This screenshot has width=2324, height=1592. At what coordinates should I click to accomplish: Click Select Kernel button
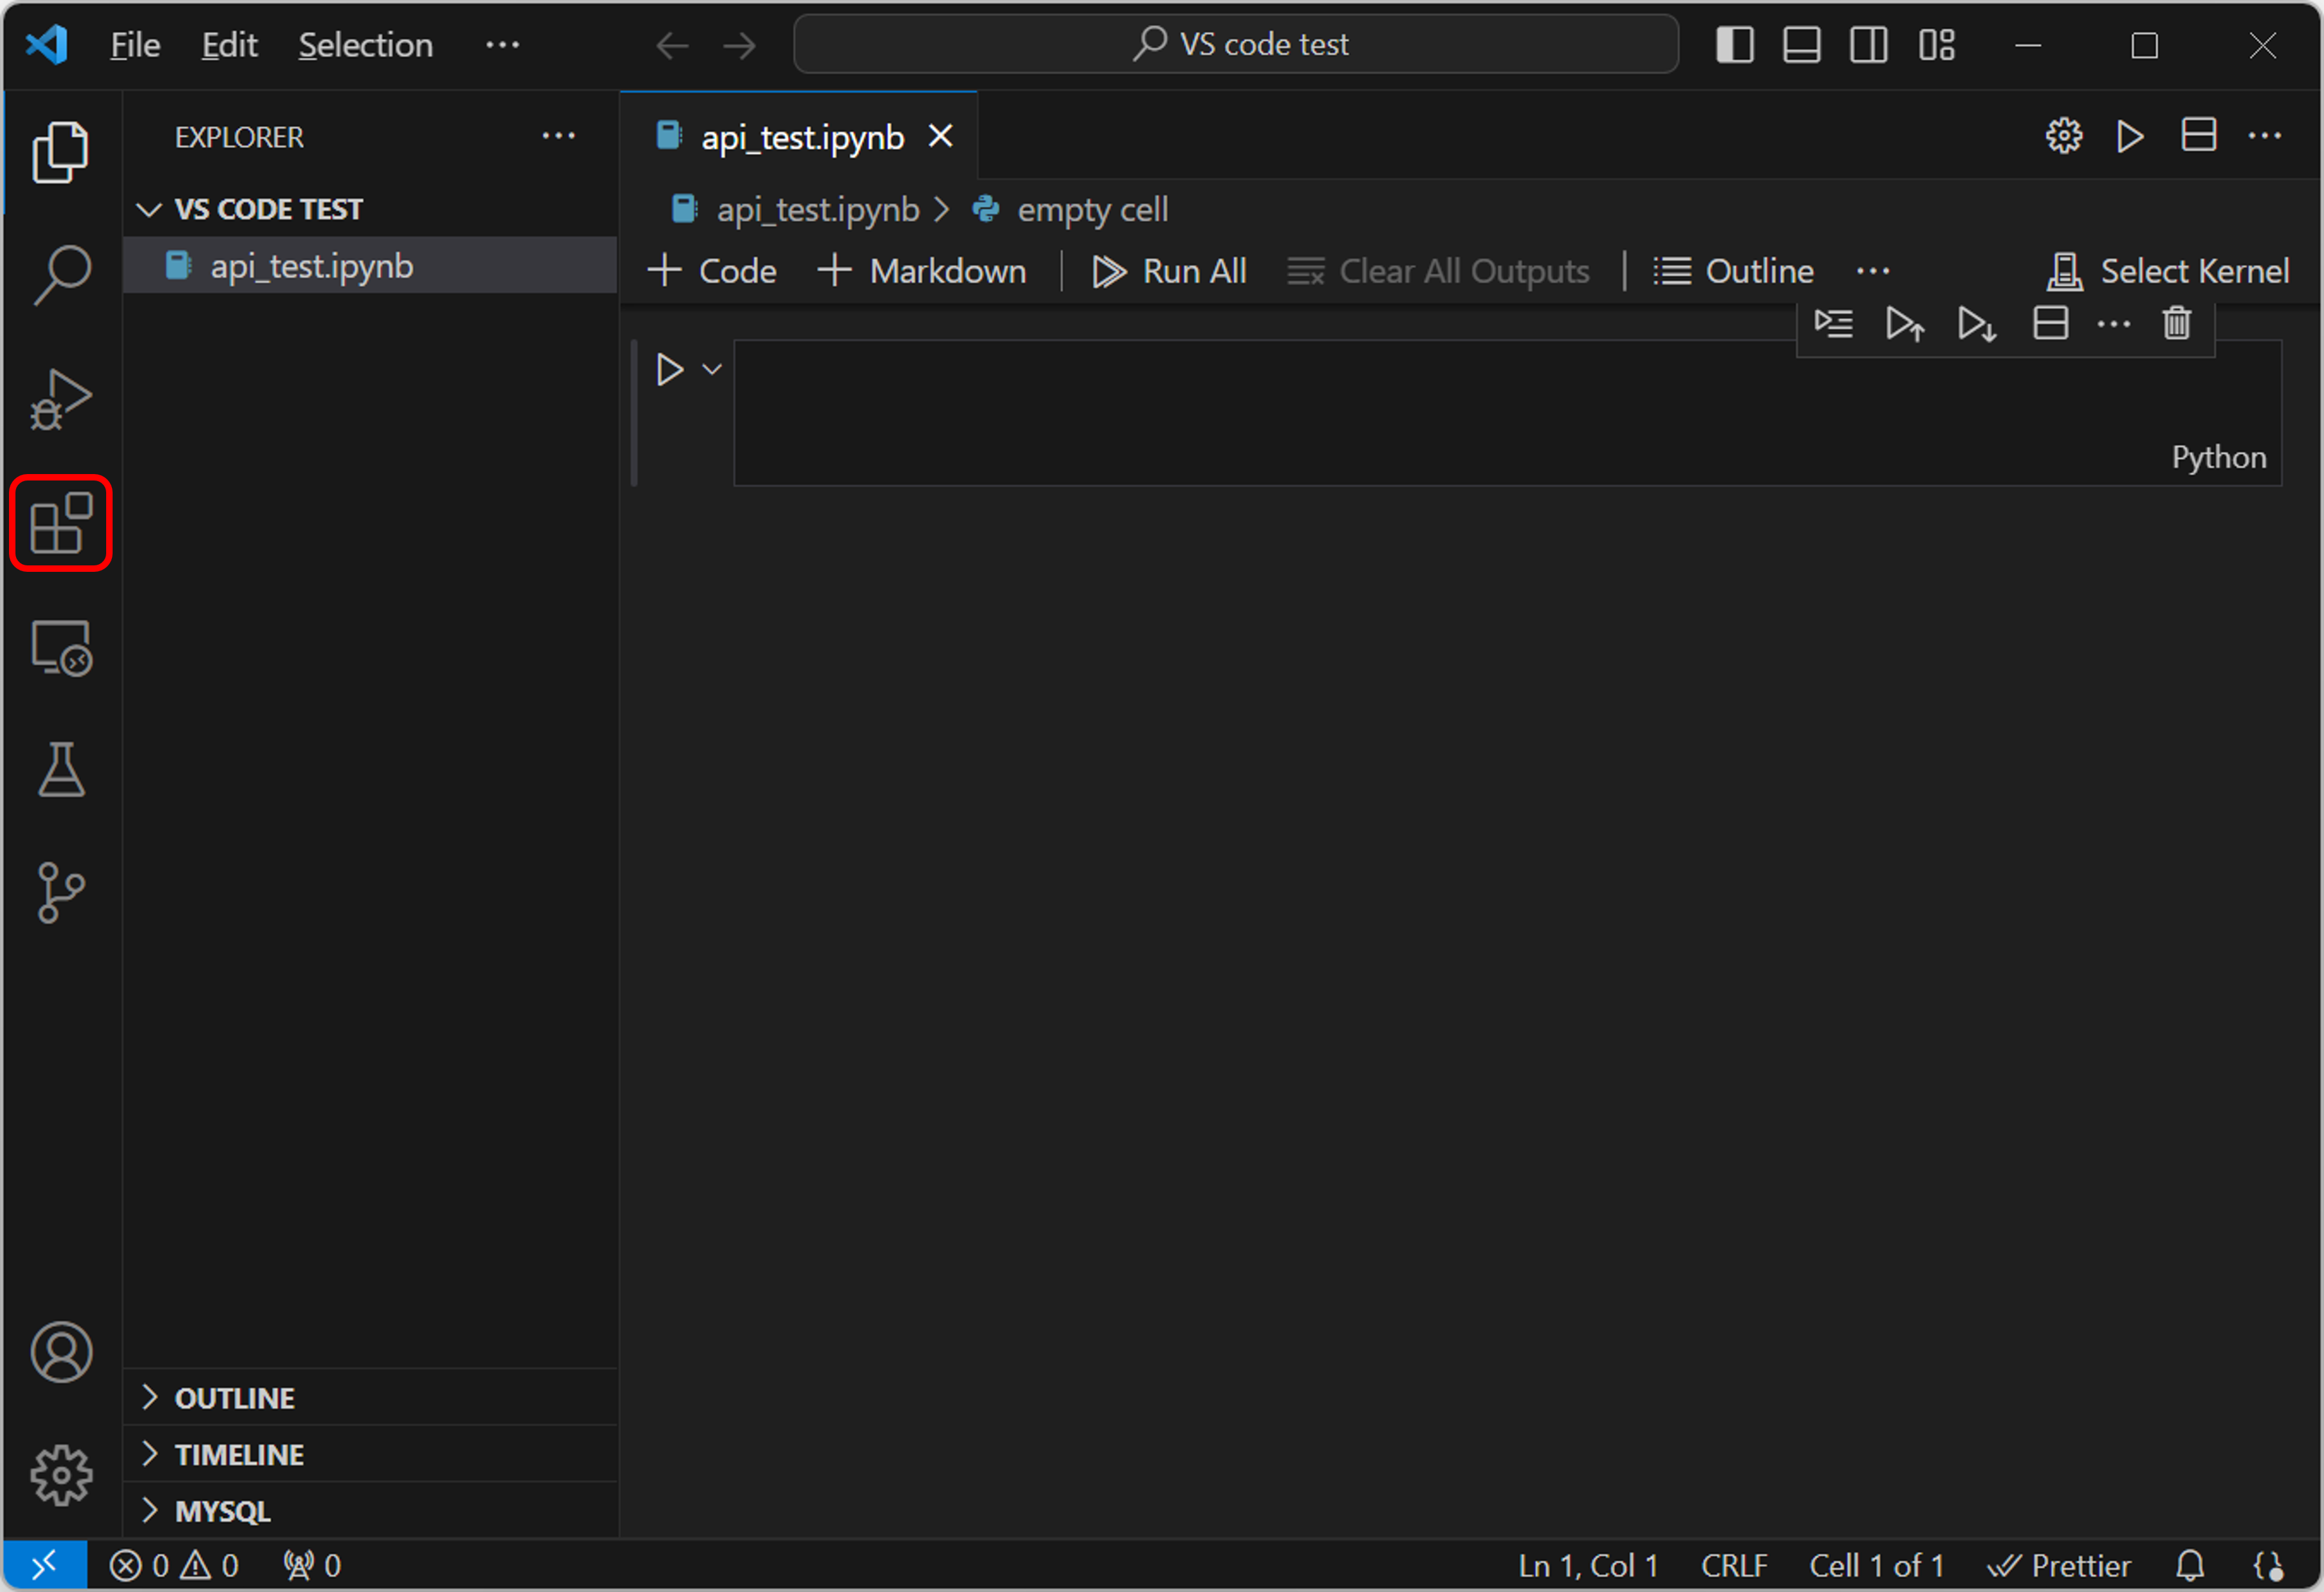point(2168,271)
